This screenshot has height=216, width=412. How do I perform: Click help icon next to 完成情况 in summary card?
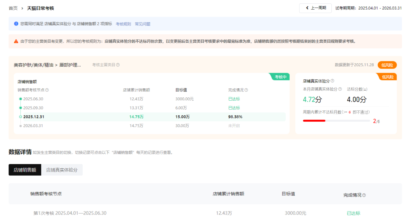point(246,90)
